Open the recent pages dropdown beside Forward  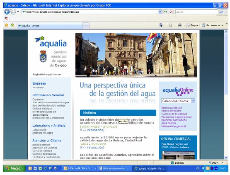coord(18,12)
